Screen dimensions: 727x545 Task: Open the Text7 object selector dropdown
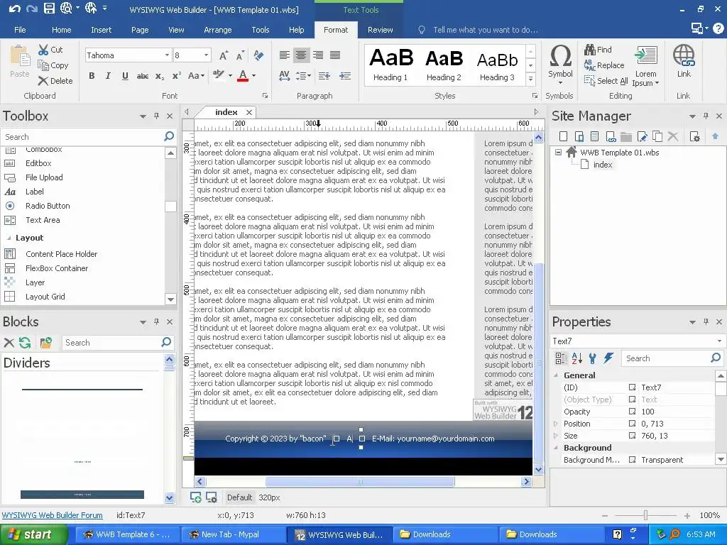(719, 341)
